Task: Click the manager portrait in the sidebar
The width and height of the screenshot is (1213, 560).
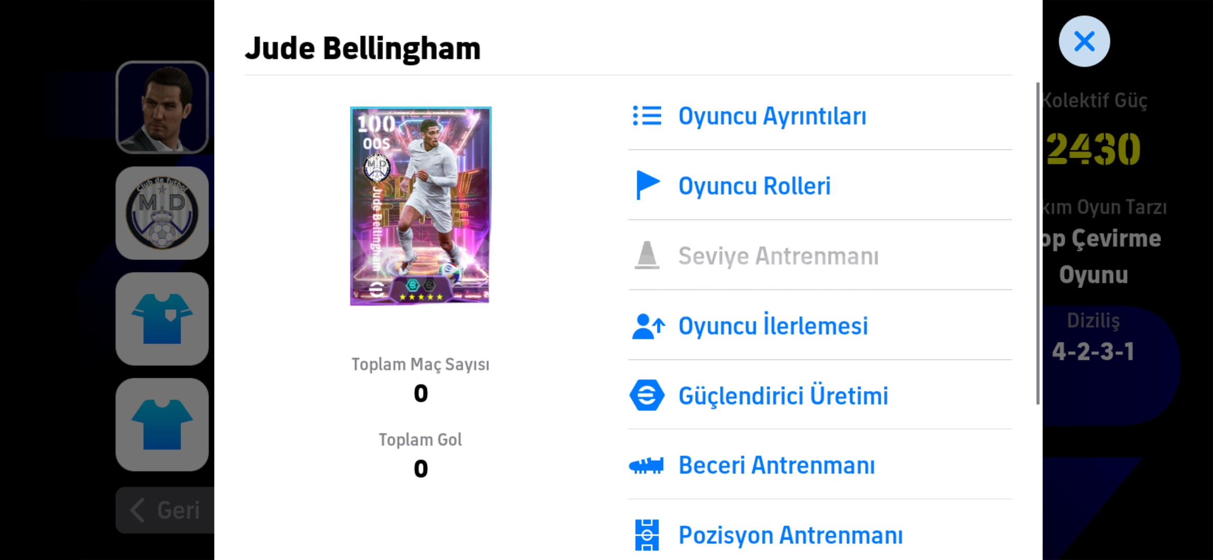Action: coord(162,107)
